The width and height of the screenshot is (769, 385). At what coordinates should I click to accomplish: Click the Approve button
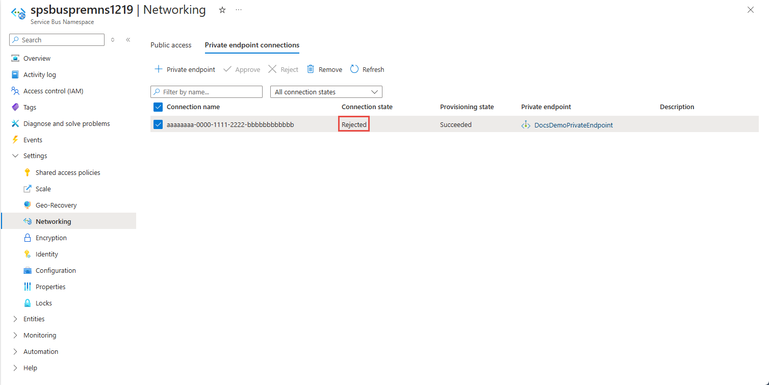[x=242, y=69]
